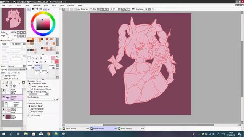Delete the selected layer with trash icon

click(x=14, y=86)
